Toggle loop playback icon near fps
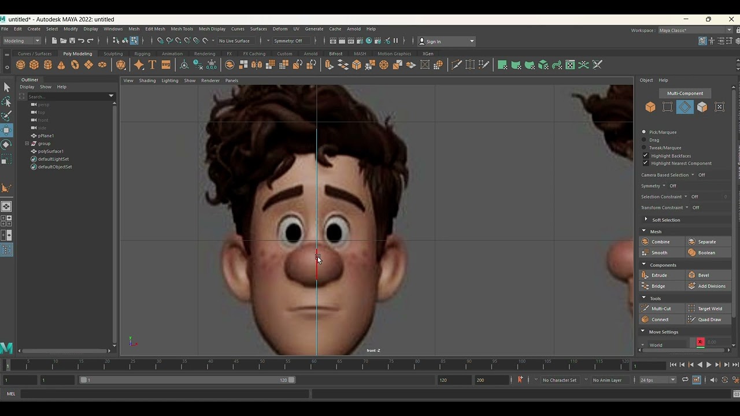Image resolution: width=740 pixels, height=416 pixels. tap(685, 380)
